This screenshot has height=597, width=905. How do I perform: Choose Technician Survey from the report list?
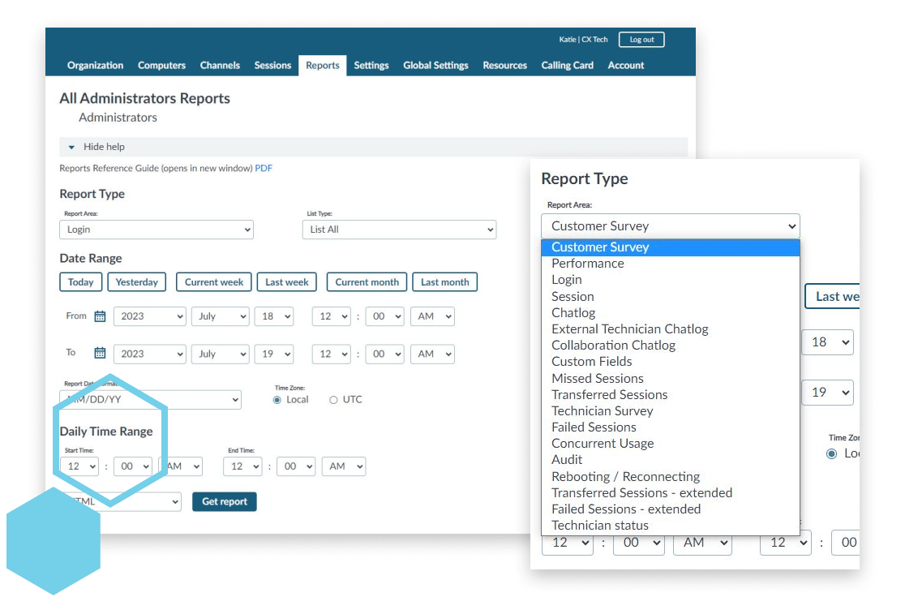602,411
